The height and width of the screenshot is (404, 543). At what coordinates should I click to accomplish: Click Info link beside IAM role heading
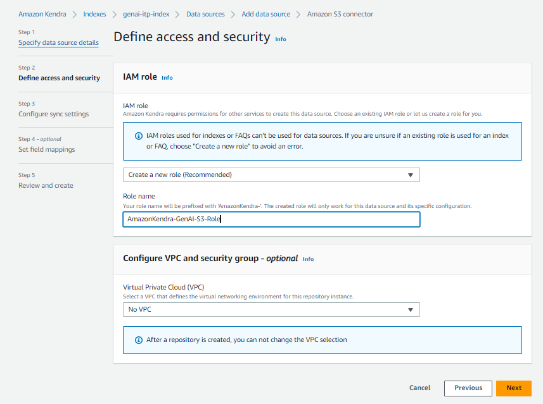[x=167, y=78]
